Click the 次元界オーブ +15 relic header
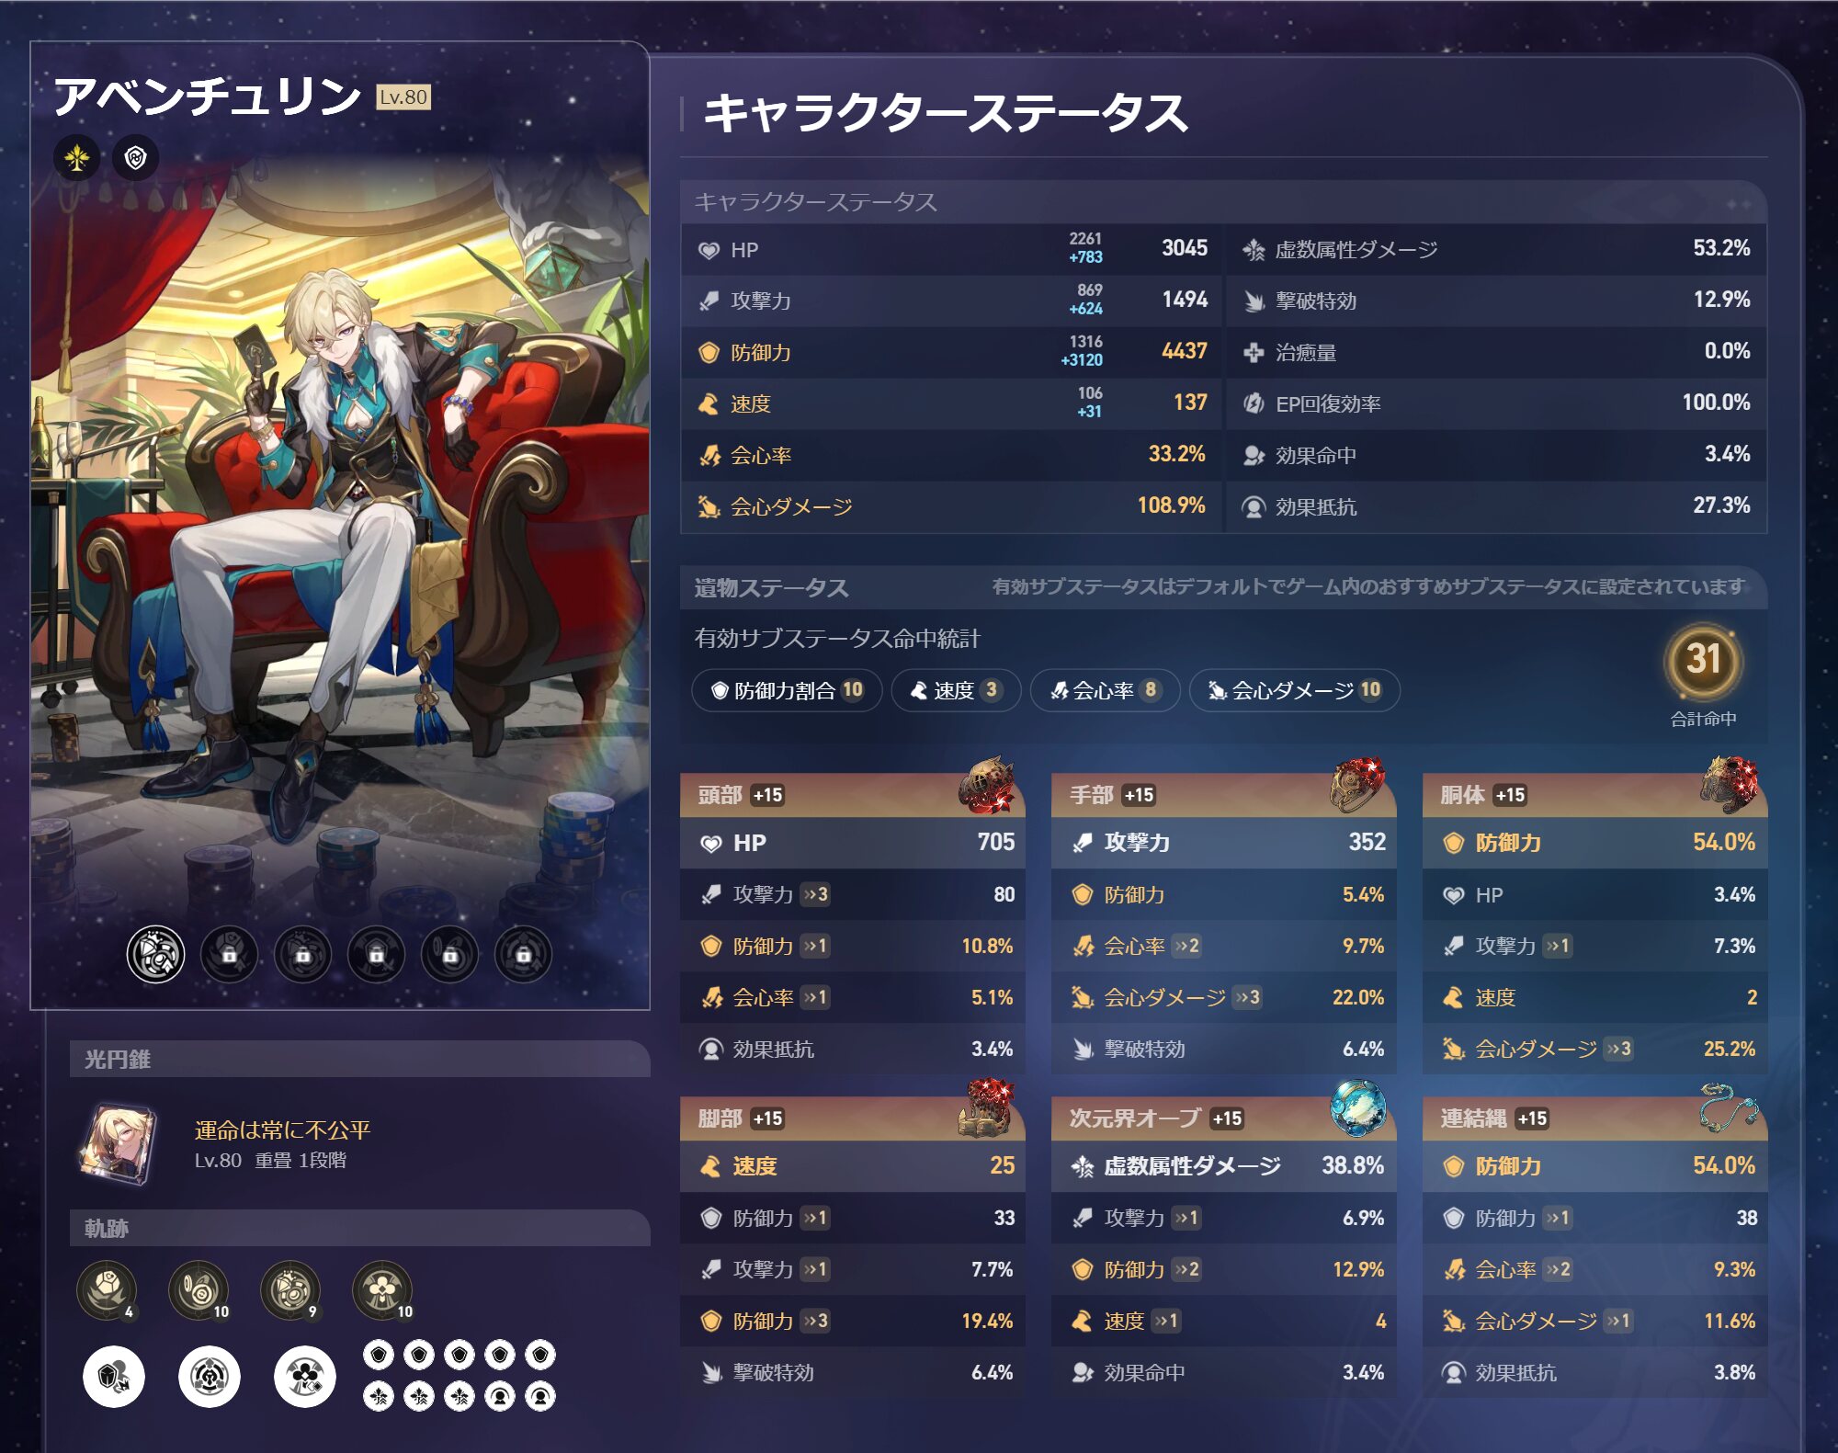 tap(1224, 1118)
